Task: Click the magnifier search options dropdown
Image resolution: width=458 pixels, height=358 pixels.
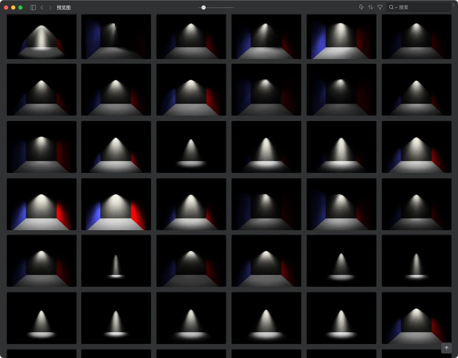Action: point(393,7)
